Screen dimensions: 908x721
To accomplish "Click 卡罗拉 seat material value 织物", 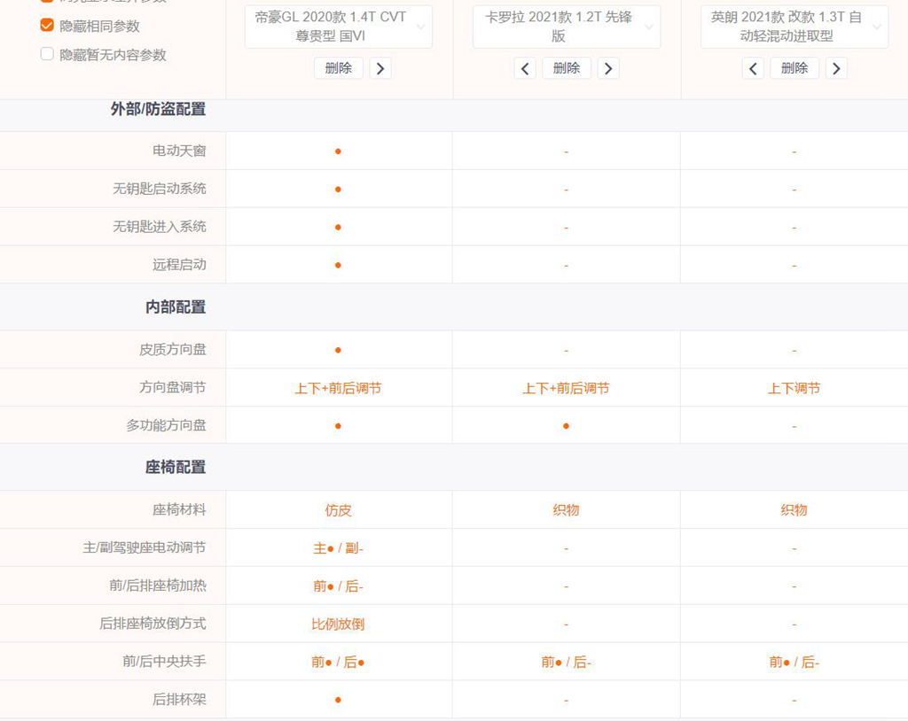I will click(566, 510).
